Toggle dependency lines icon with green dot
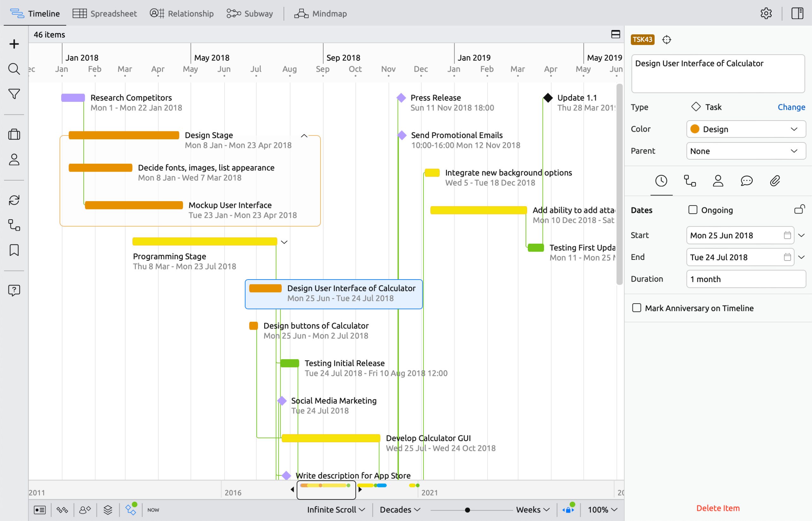This screenshot has width=812, height=521. point(131,509)
